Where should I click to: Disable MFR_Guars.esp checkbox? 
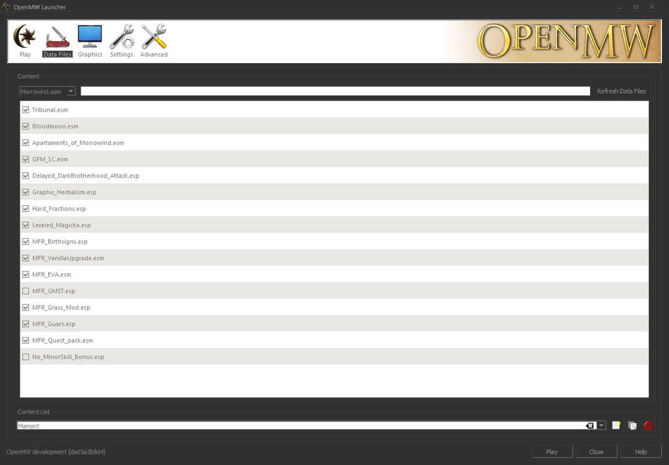(x=26, y=324)
